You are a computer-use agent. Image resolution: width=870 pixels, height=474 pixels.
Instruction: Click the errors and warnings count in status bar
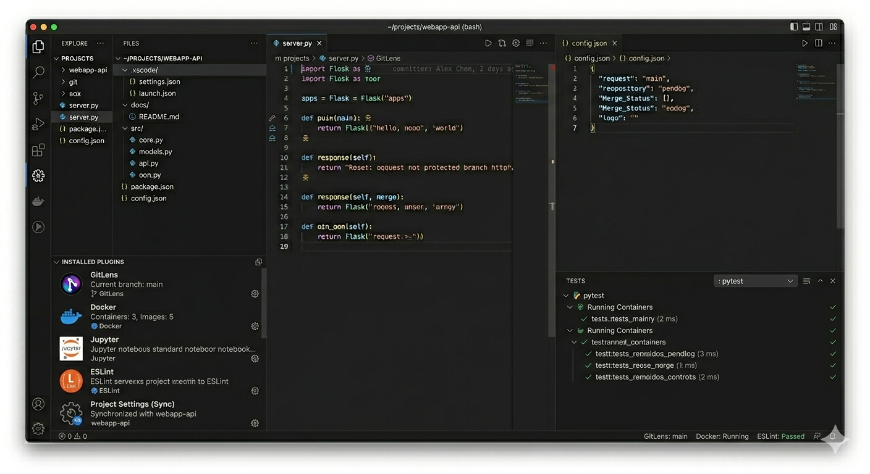tap(73, 436)
